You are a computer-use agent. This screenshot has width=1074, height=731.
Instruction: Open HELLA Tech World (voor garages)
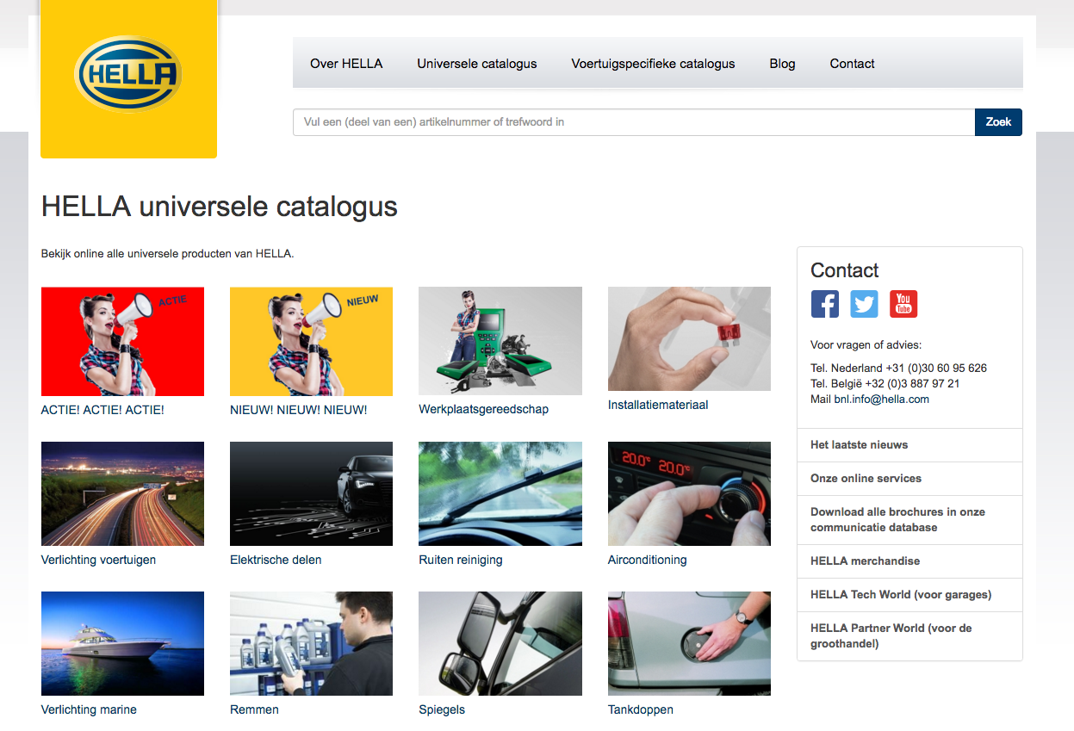coord(901,594)
